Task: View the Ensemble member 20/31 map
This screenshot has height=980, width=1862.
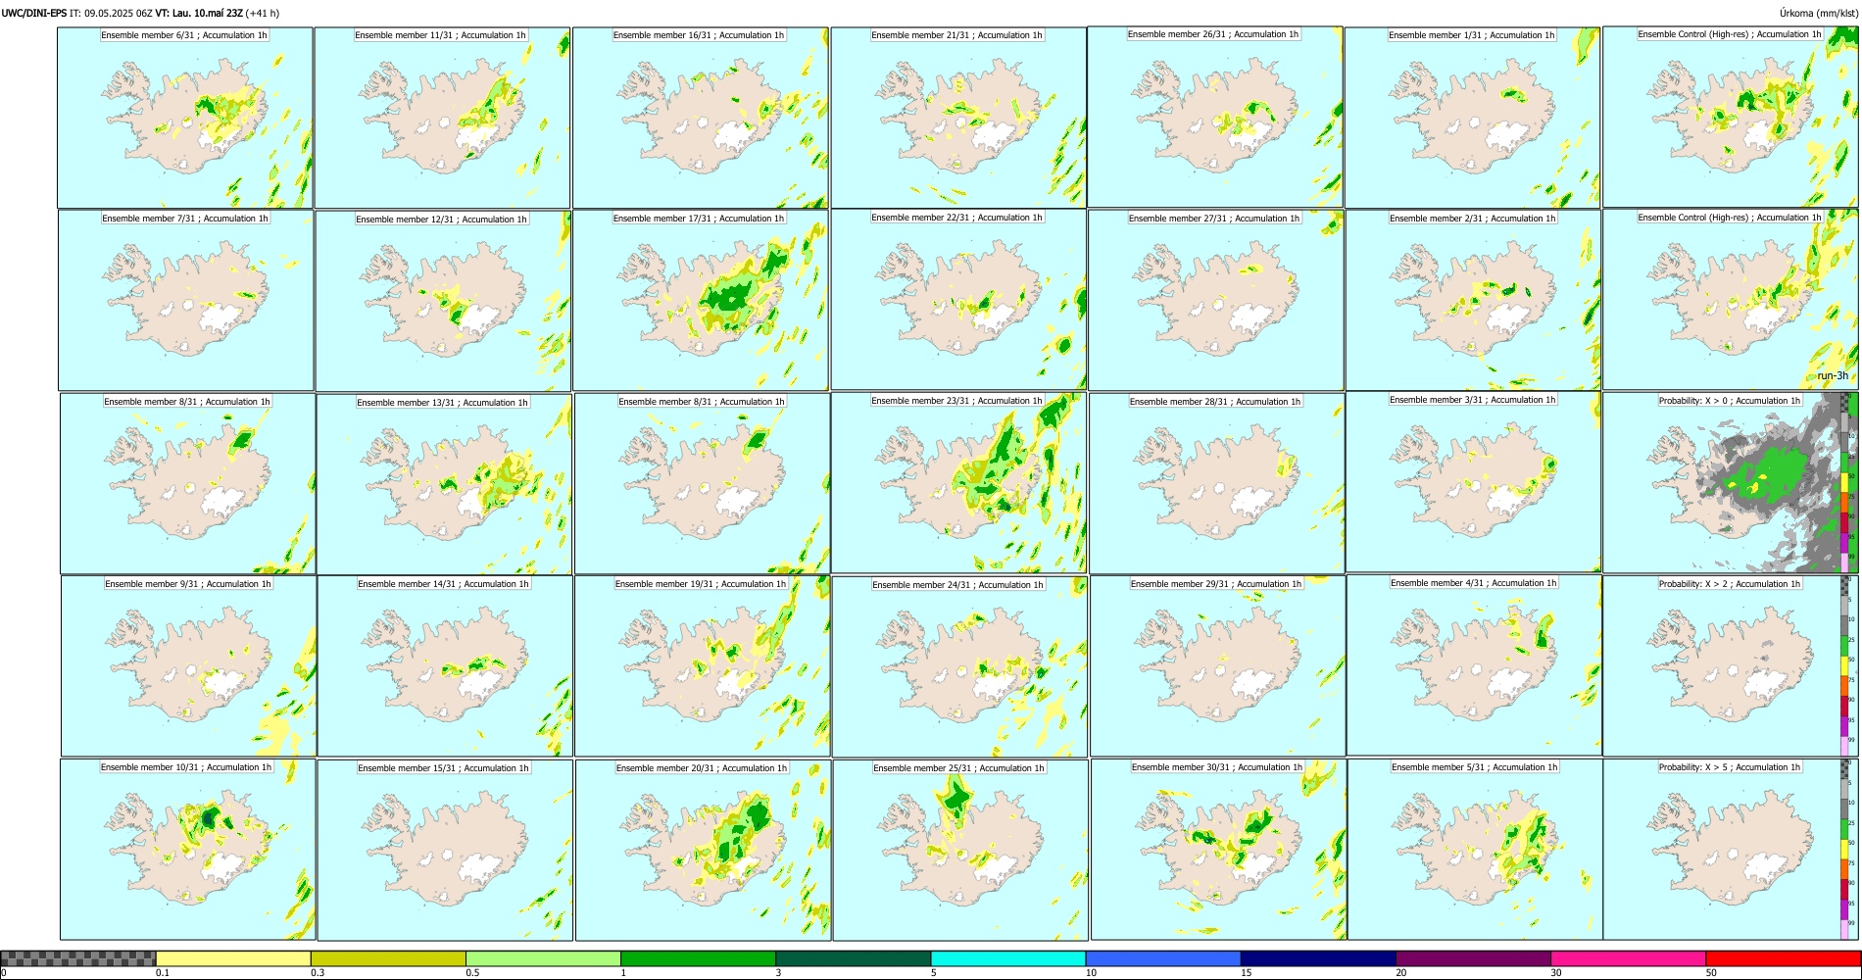Action: click(x=703, y=851)
